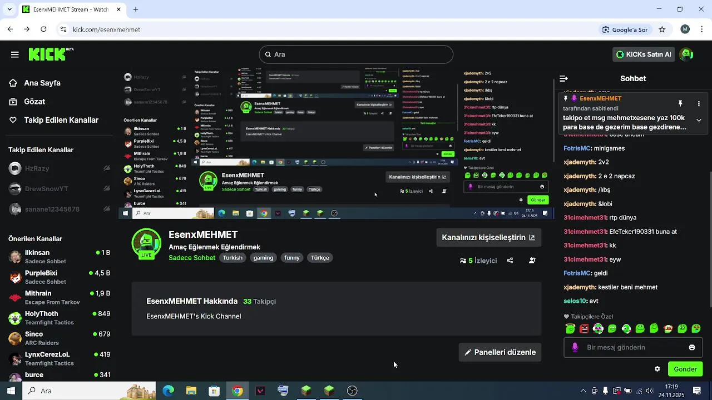Image resolution: width=712 pixels, height=400 pixels.
Task: Open Microsoft Edge from taskbar
Action: 168,391
